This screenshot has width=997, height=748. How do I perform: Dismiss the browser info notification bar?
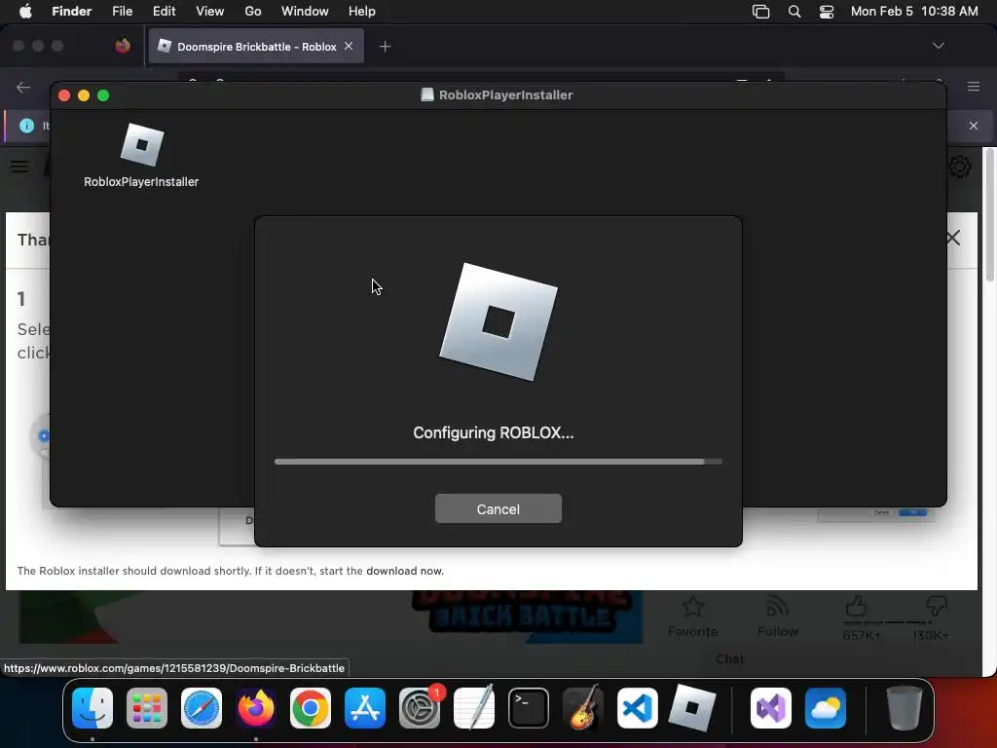[974, 126]
